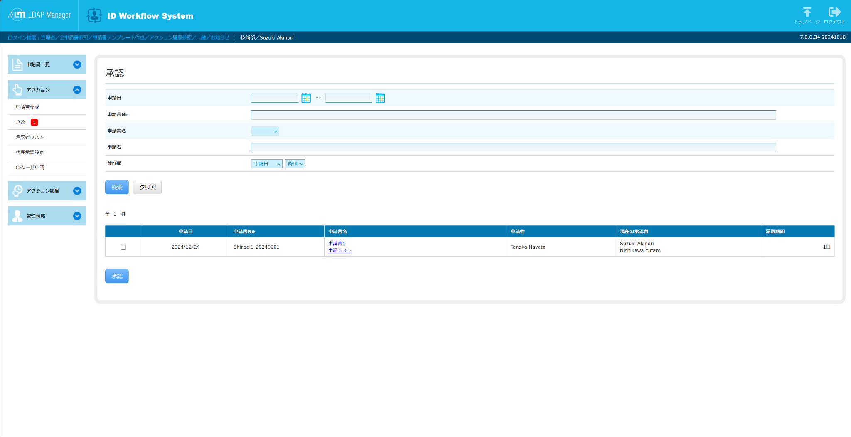Click the 検索 search button
Screen dimensions: 851x437
click(117, 187)
